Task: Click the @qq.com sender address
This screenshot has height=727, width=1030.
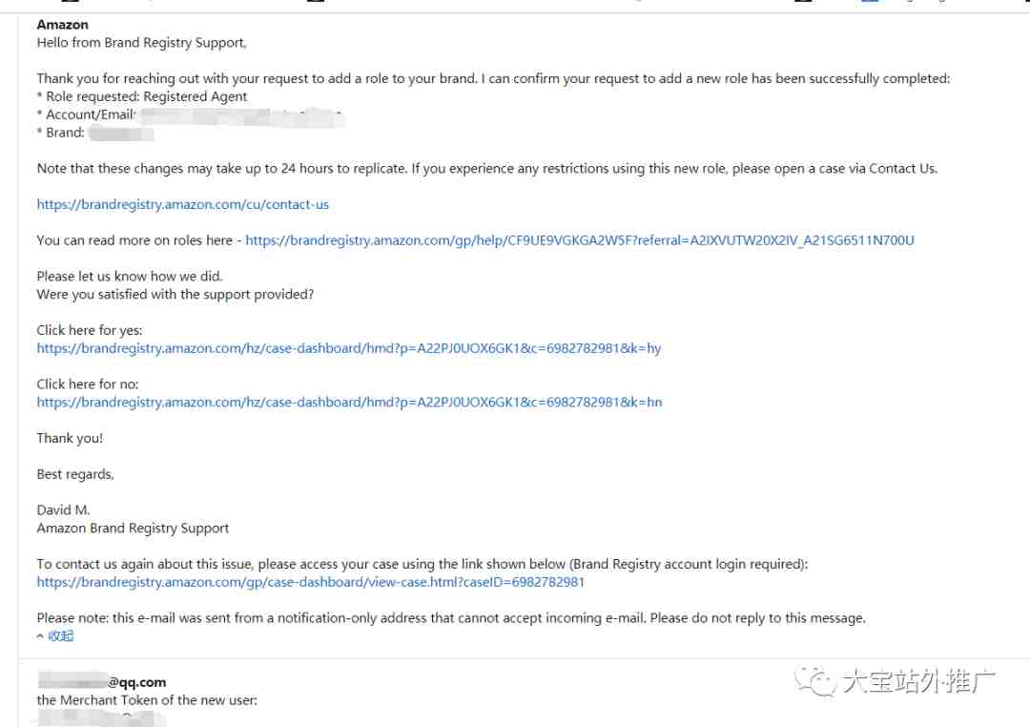Action: click(102, 681)
